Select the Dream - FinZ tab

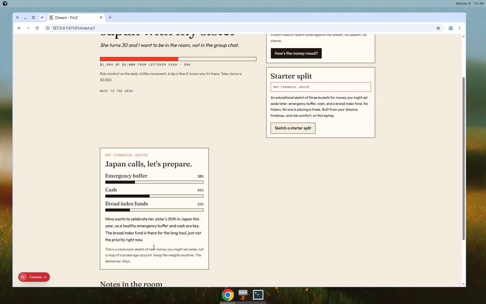click(76, 17)
